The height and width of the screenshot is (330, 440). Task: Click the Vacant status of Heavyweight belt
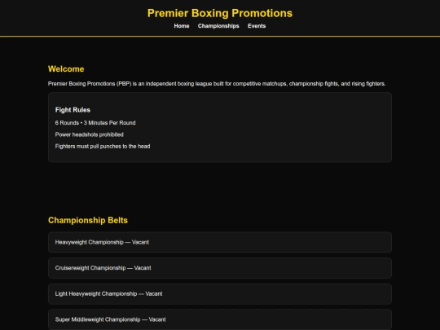pyautogui.click(x=140, y=242)
